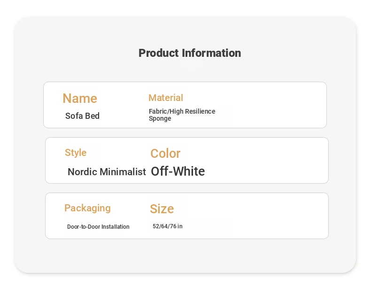Click empty right side of Name/Material card

pos(282,105)
